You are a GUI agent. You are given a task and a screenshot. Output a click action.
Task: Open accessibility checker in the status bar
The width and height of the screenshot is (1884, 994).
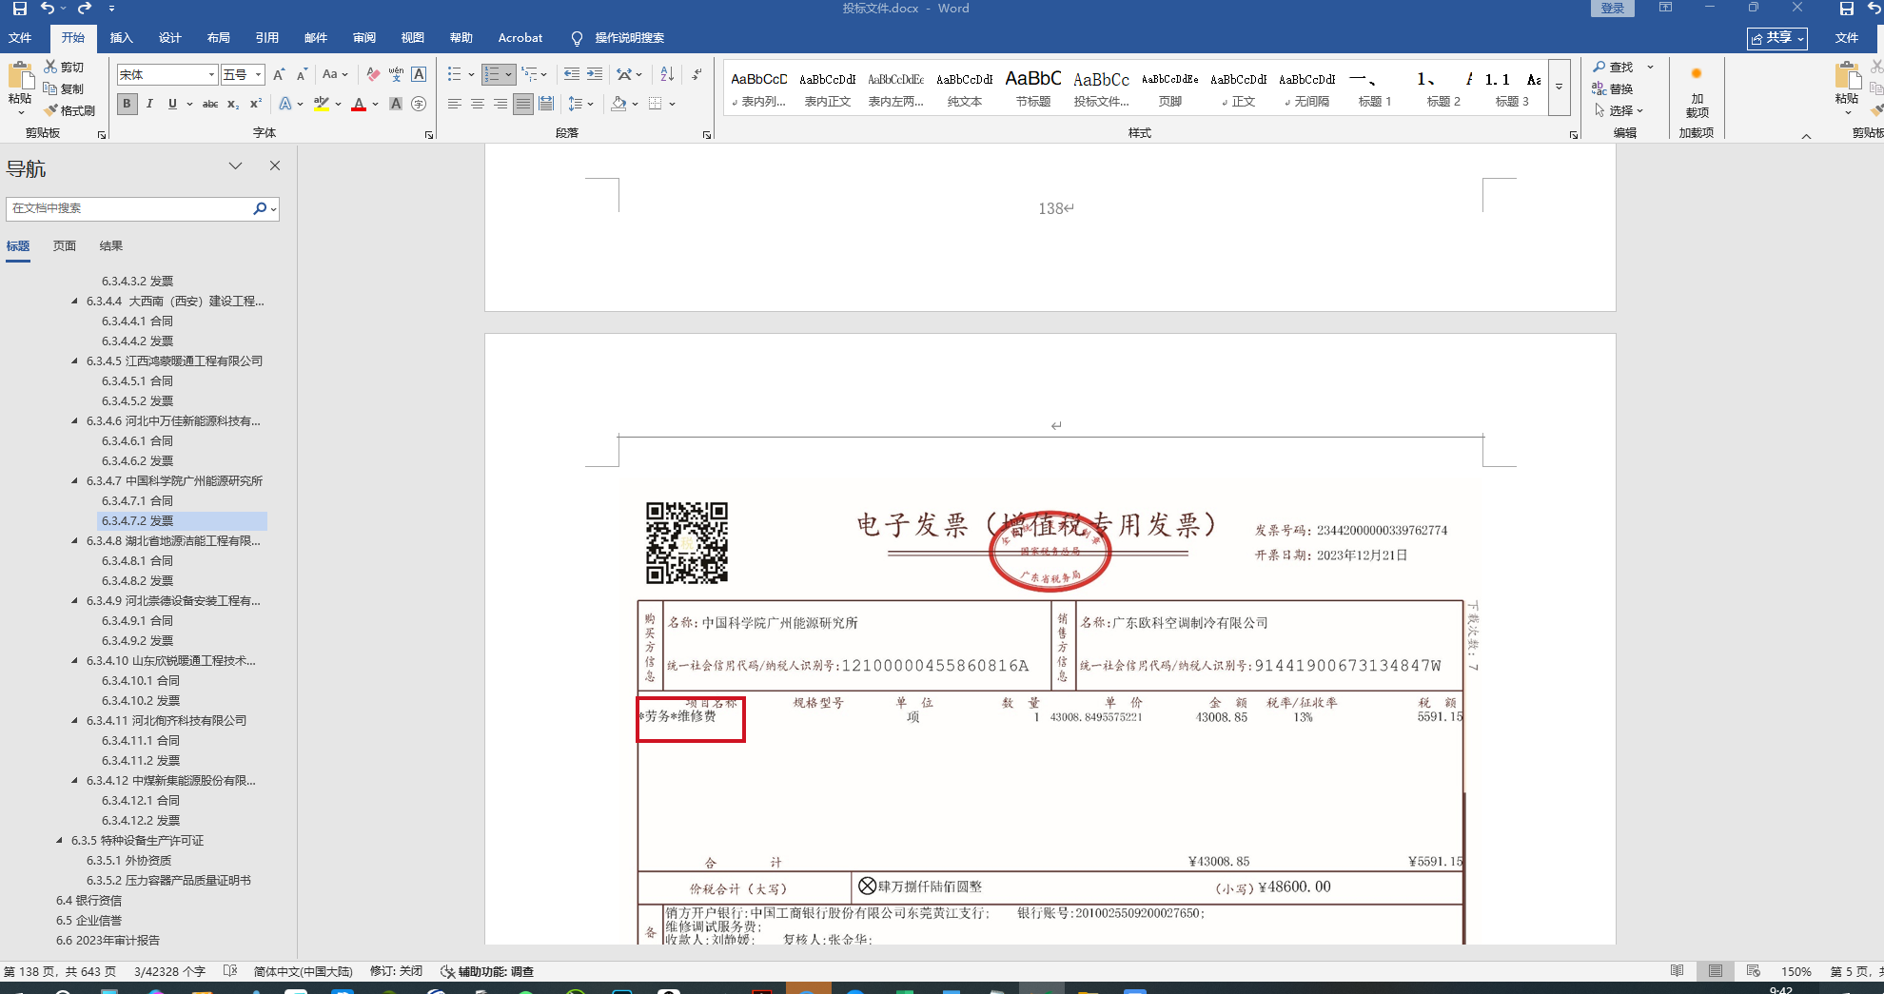click(x=487, y=971)
